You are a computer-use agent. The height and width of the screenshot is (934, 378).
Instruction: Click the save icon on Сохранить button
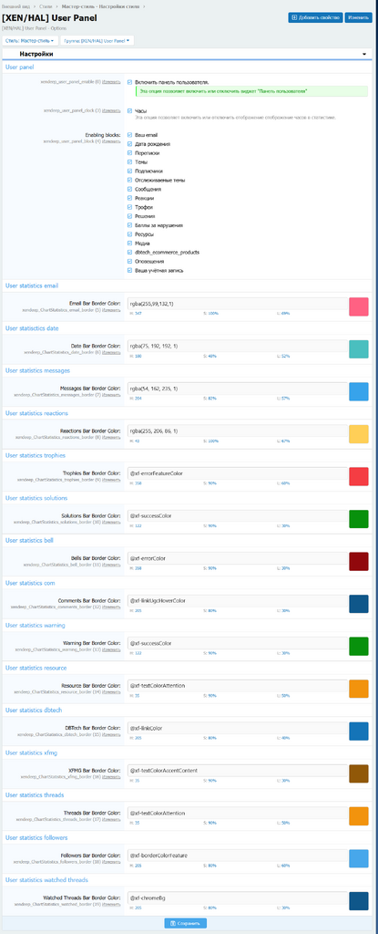[x=173, y=923]
